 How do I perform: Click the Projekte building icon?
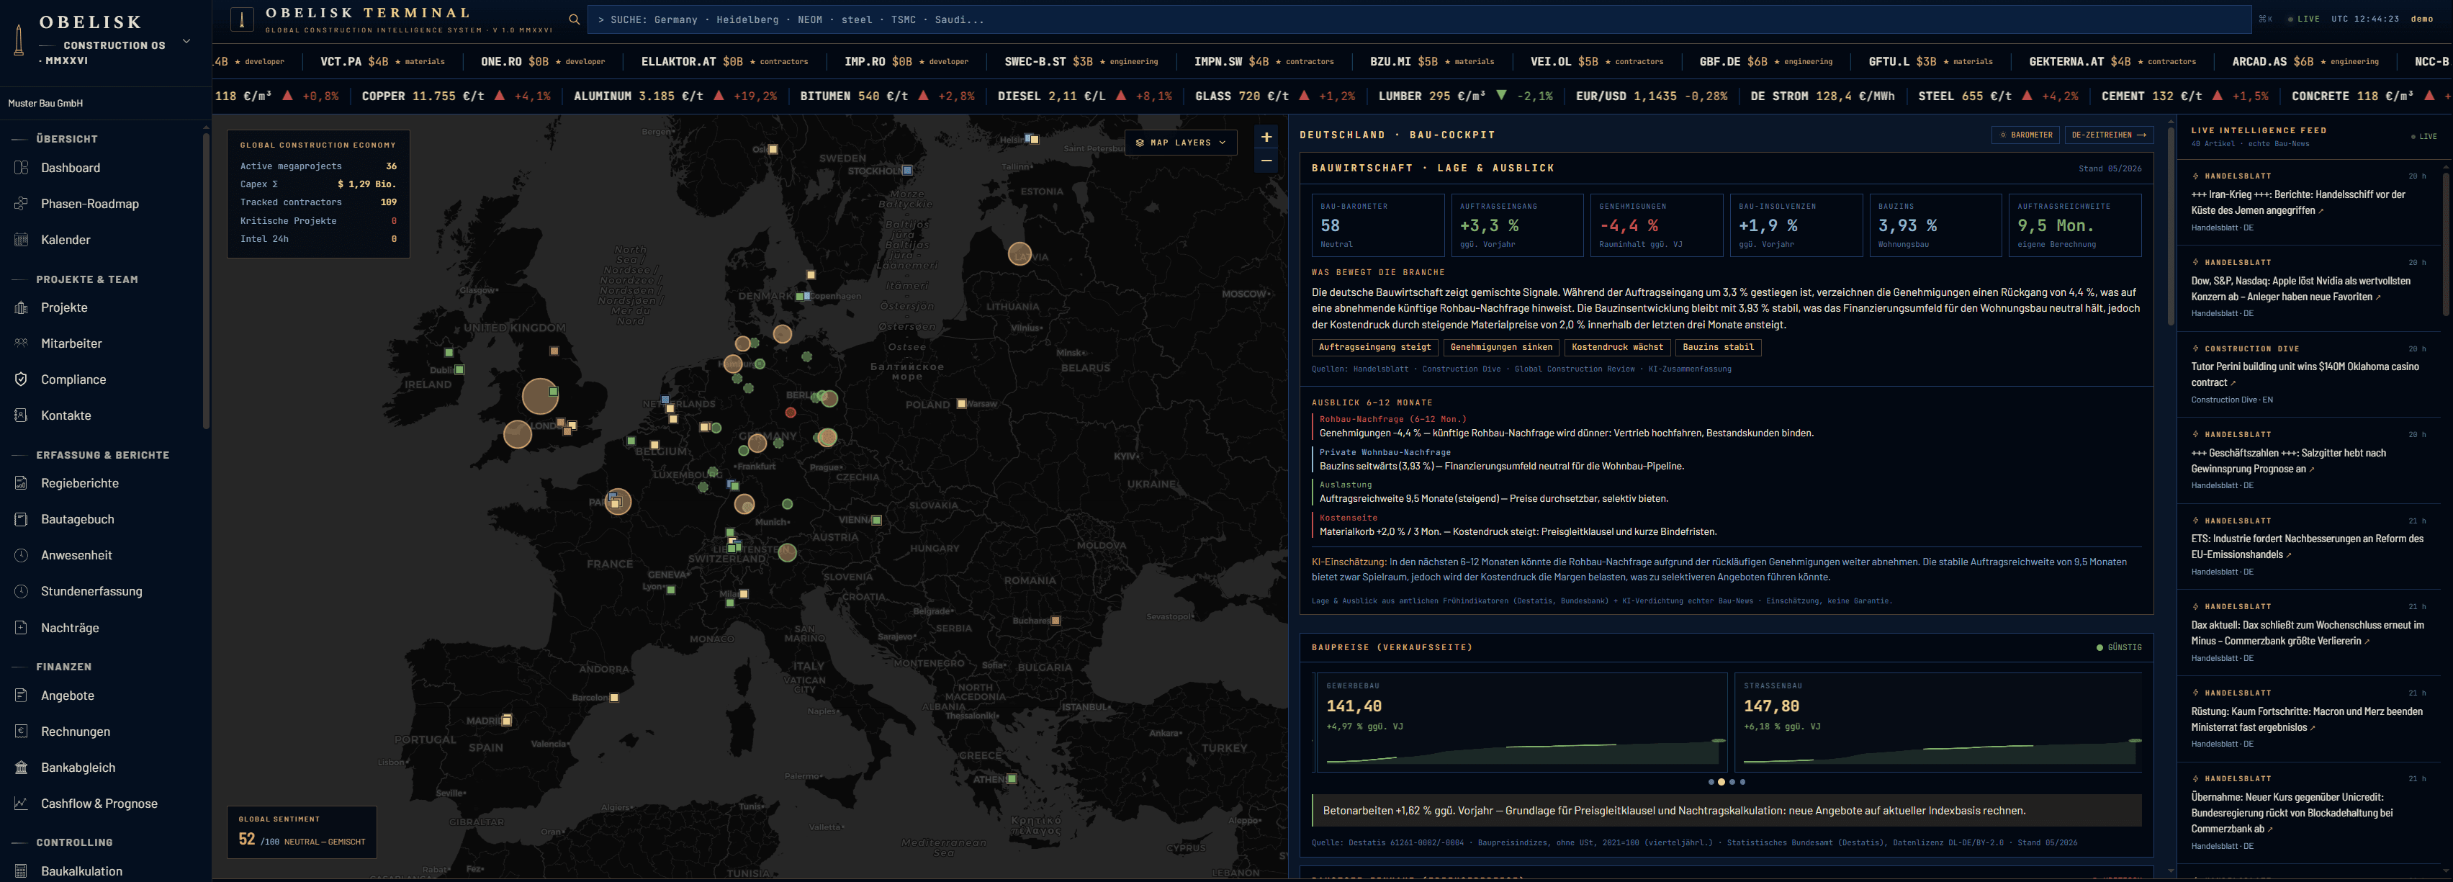[x=21, y=307]
